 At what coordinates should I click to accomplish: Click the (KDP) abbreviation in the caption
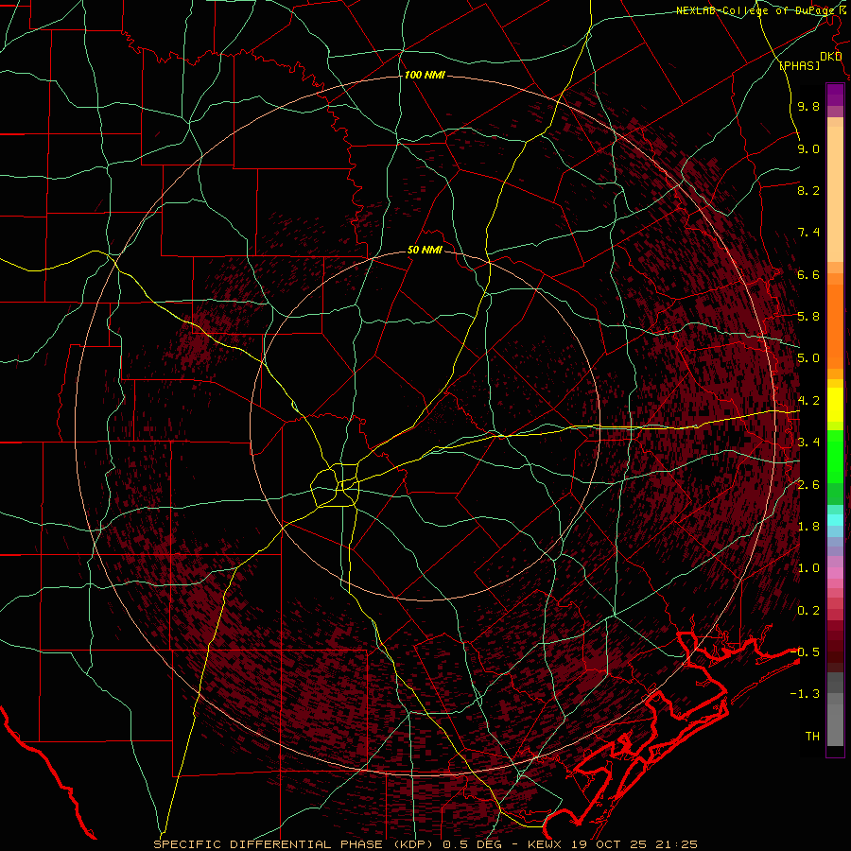[x=412, y=844]
